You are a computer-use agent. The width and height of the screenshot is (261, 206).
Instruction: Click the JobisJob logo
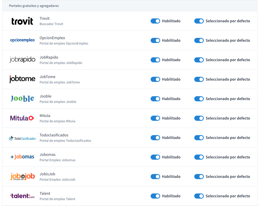[22, 177]
